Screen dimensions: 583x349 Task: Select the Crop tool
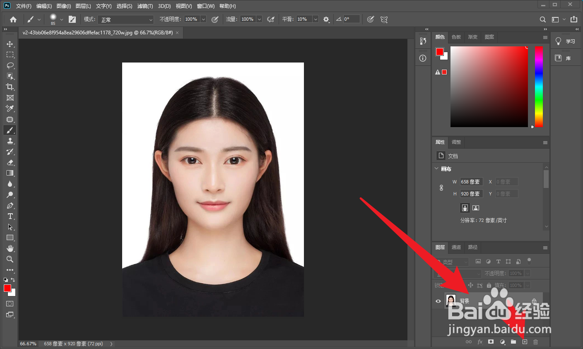tap(10, 87)
